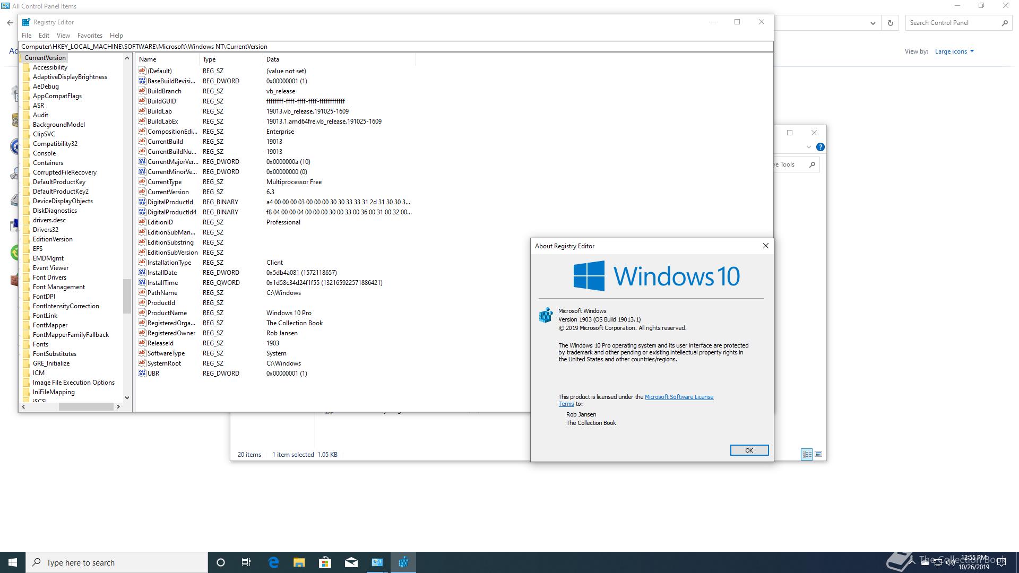This screenshot has height=573, width=1019.
Task: Click the help icon in background window
Action: 820,147
